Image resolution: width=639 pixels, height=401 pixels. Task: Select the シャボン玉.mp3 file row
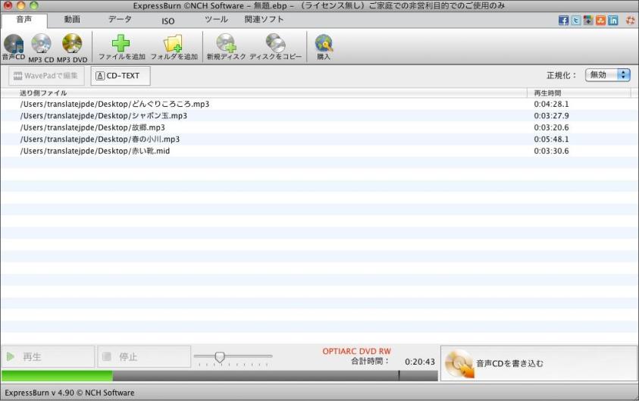click(320, 116)
